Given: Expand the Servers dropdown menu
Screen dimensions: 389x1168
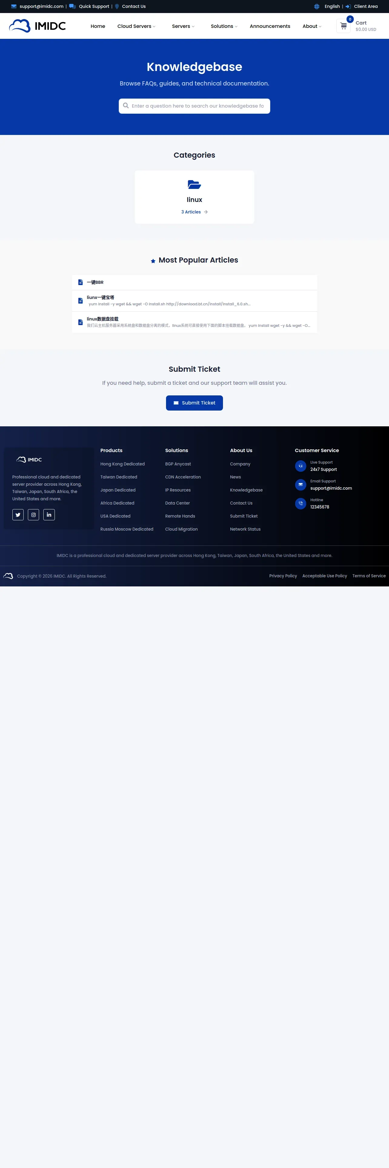Looking at the screenshot, I should click(183, 26).
